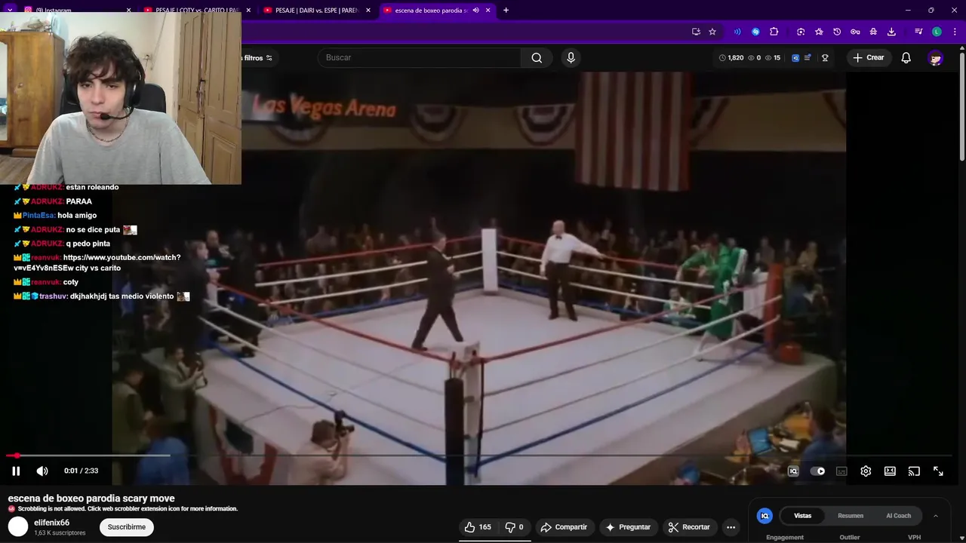The height and width of the screenshot is (543, 966).
Task: Switch to the Instagram browser tab
Action: [x=75, y=11]
